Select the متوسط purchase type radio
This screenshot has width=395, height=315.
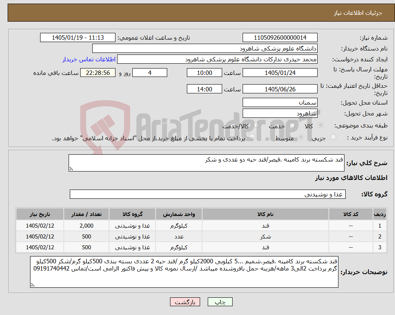[x=301, y=137]
